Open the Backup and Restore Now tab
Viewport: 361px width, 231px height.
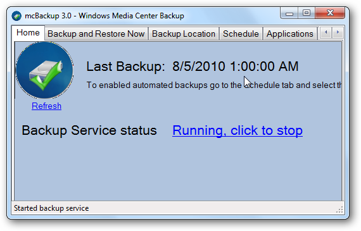[96, 34]
